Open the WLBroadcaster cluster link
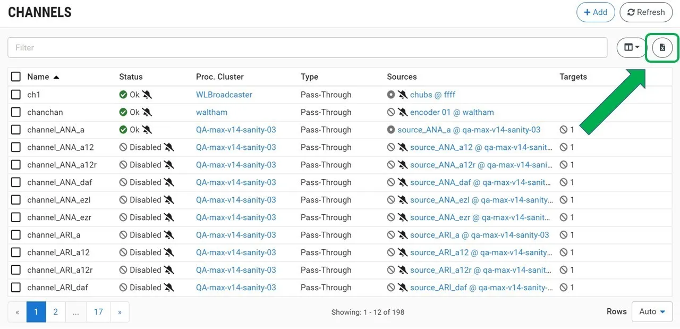Image resolution: width=680 pixels, height=329 pixels. [224, 95]
